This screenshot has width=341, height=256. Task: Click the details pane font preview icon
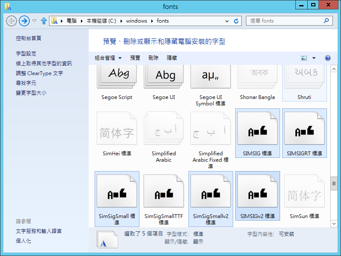point(107,239)
